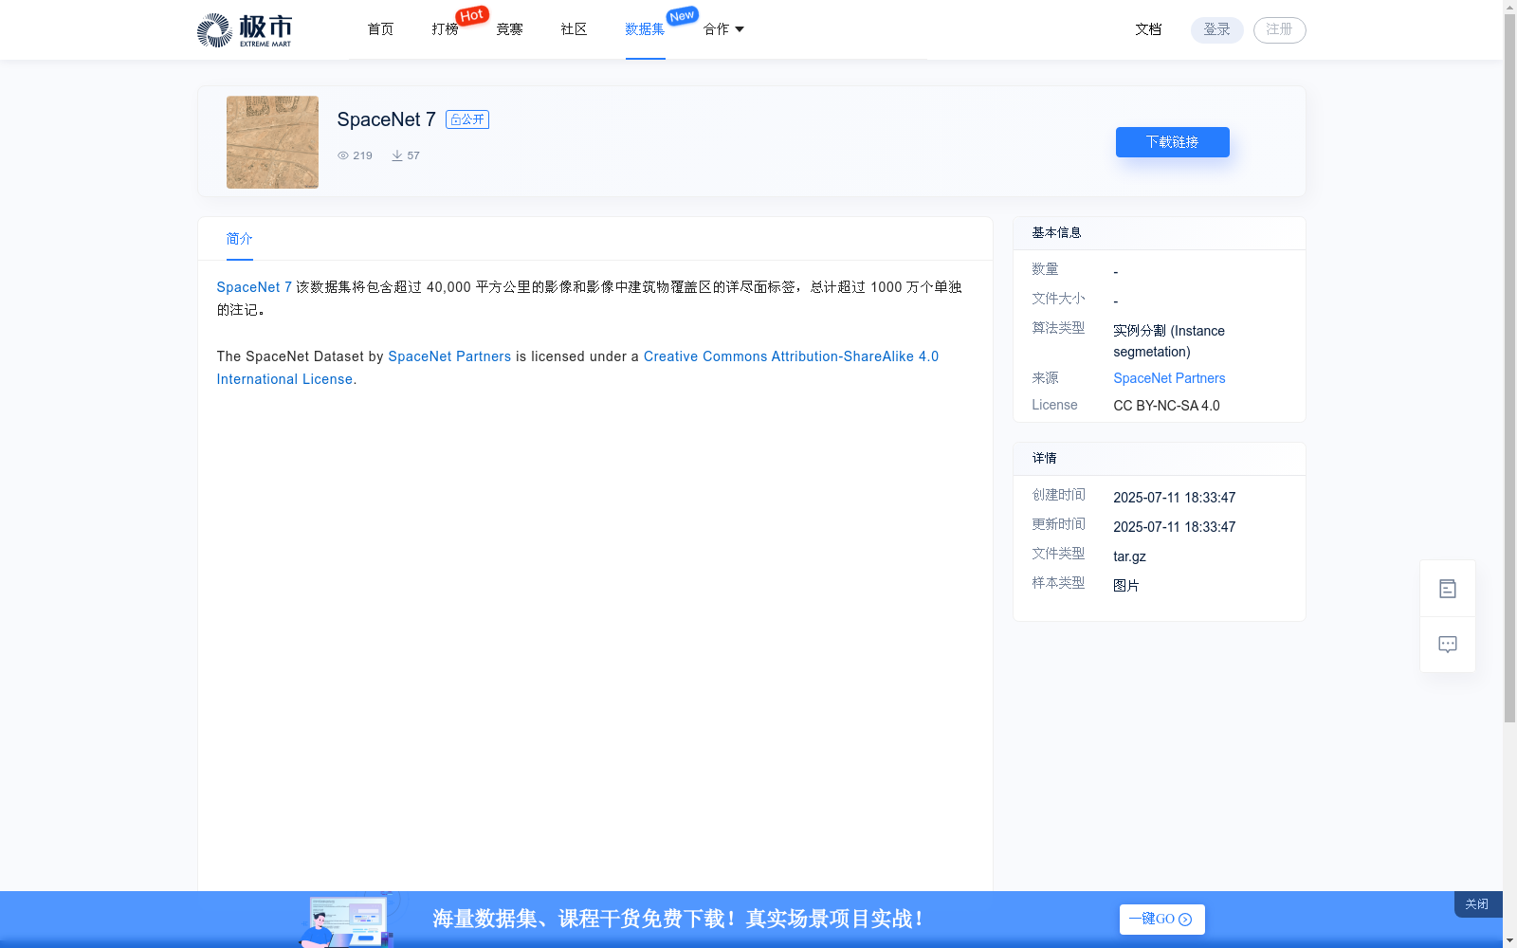The width and height of the screenshot is (1517, 948).
Task: Expand the 合作 dropdown menu
Action: click(x=723, y=29)
